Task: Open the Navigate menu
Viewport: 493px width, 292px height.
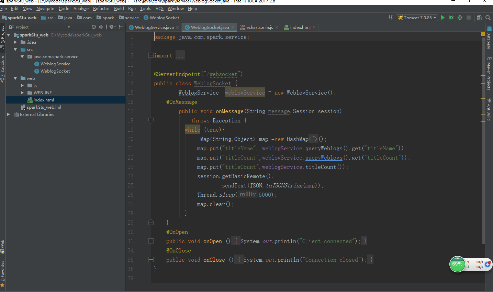Action: (x=45, y=8)
